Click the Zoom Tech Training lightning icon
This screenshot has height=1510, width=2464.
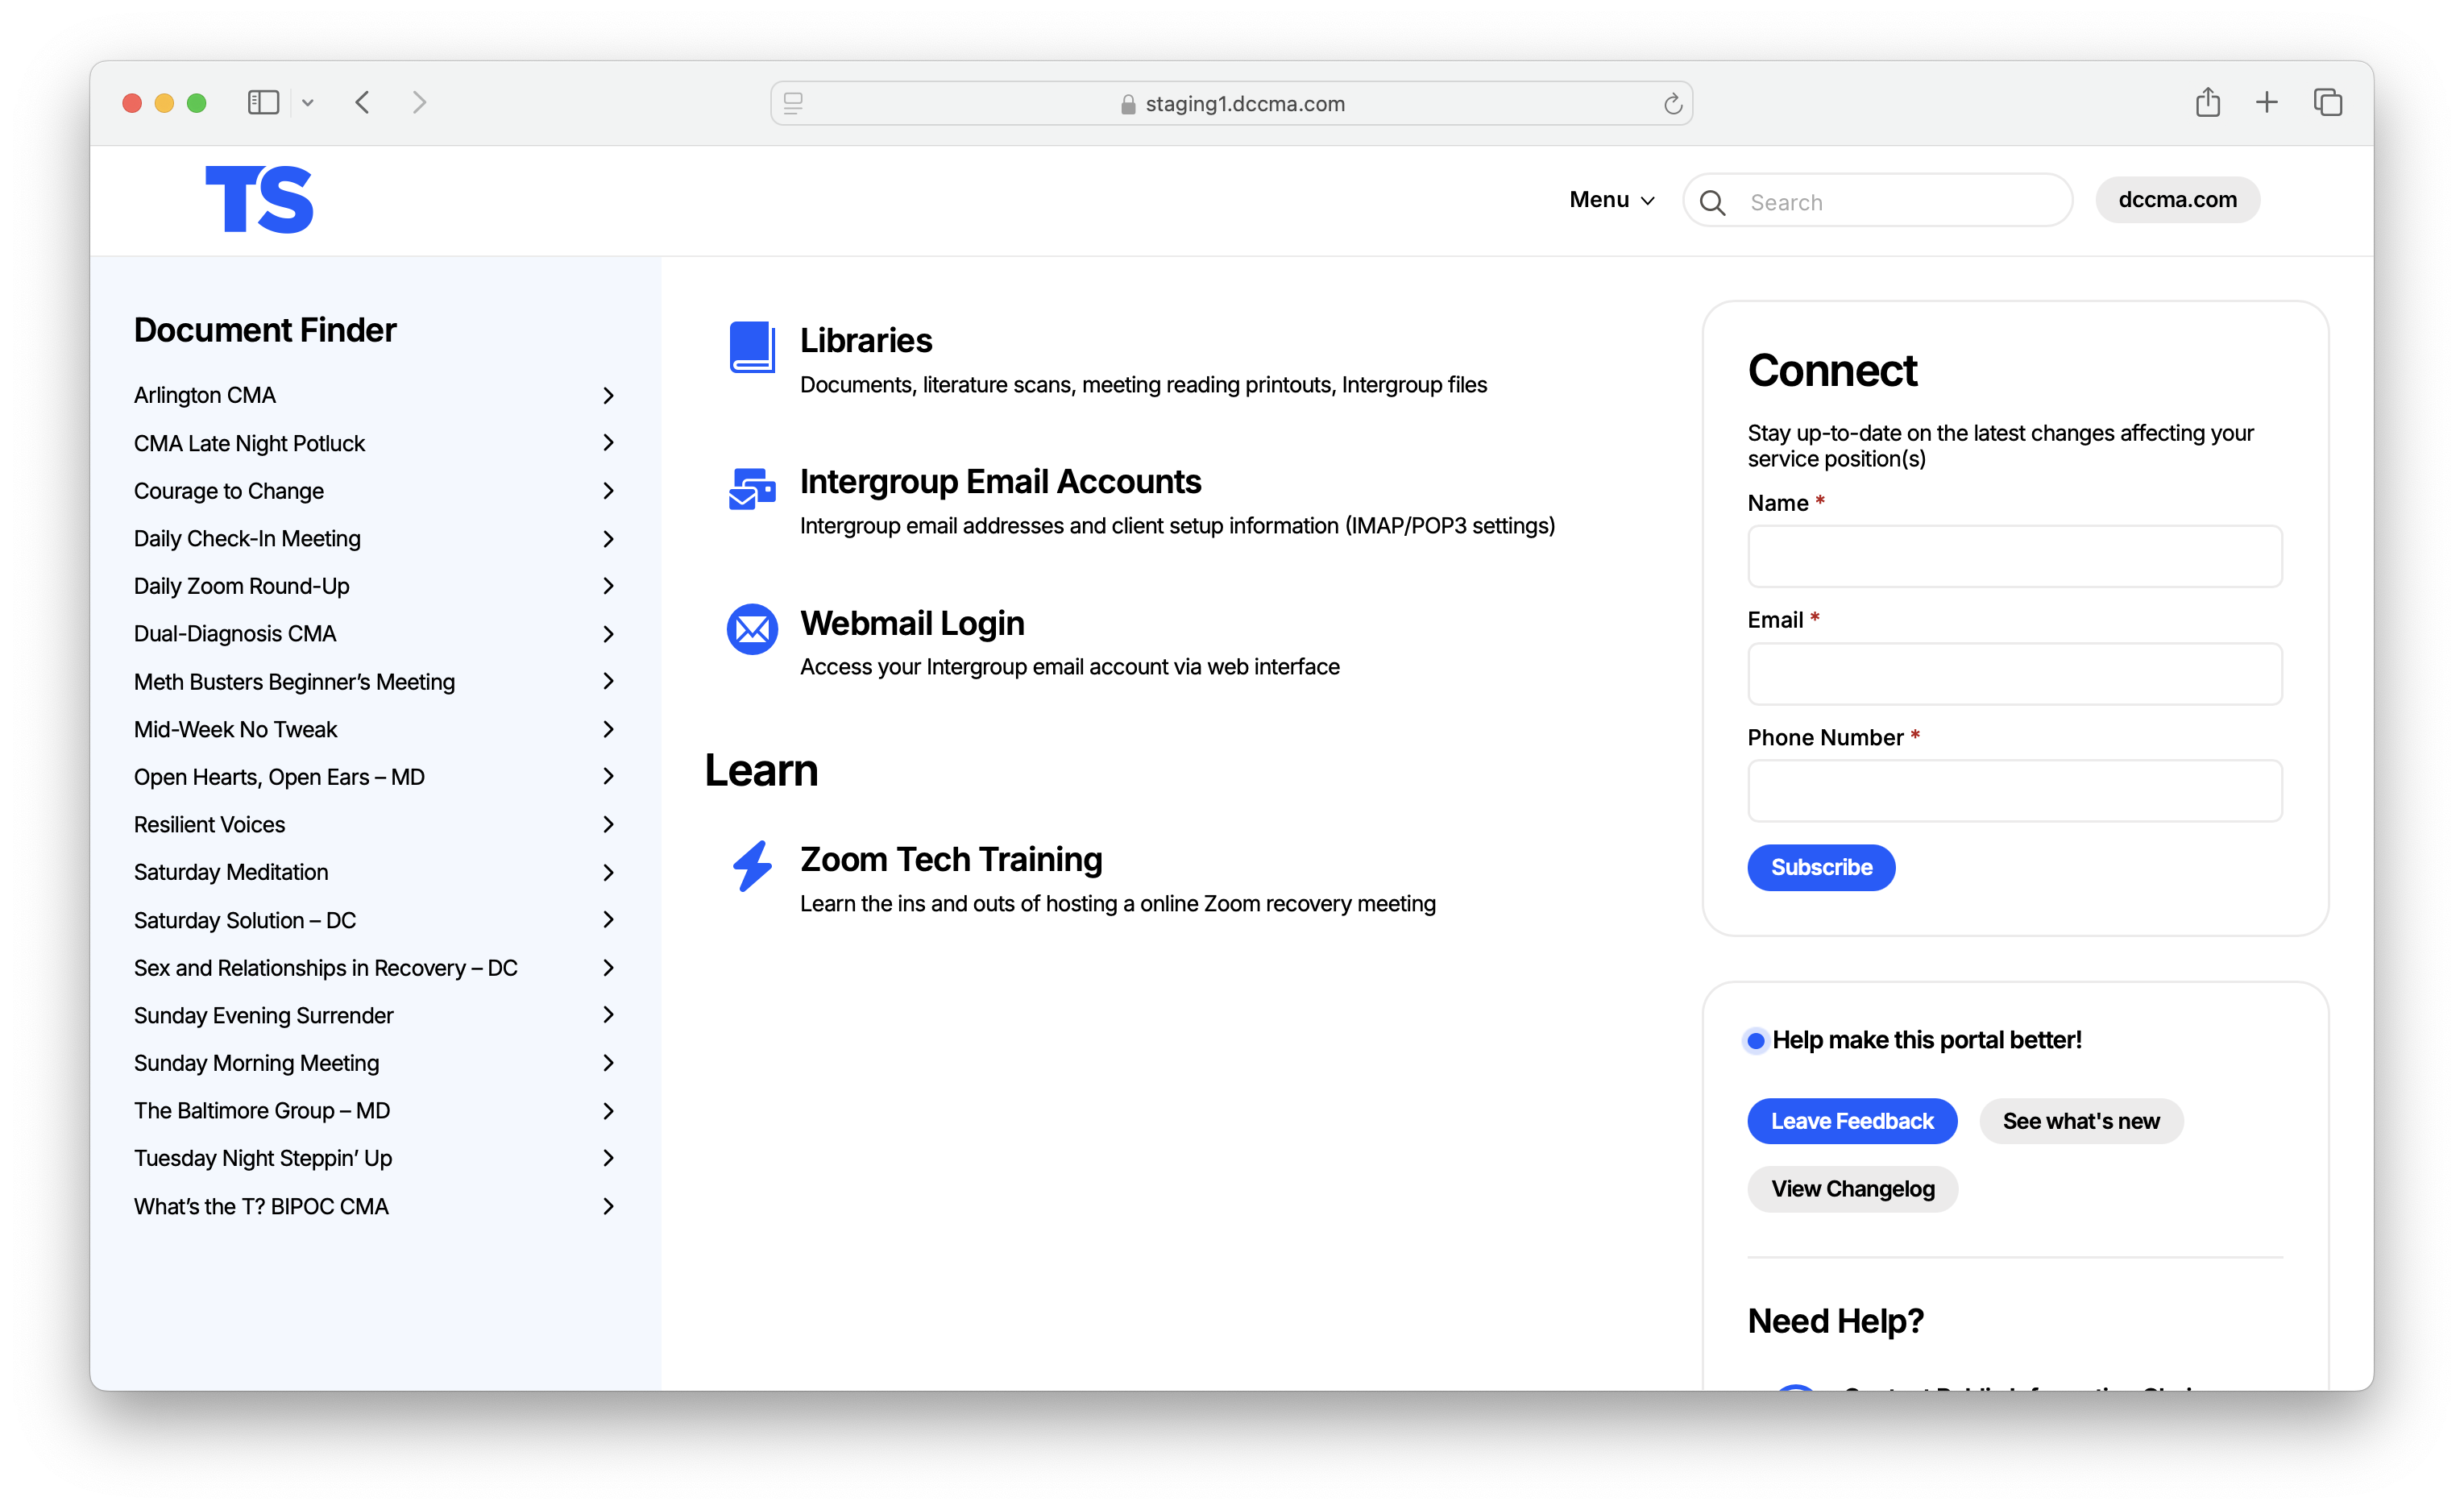[752, 865]
